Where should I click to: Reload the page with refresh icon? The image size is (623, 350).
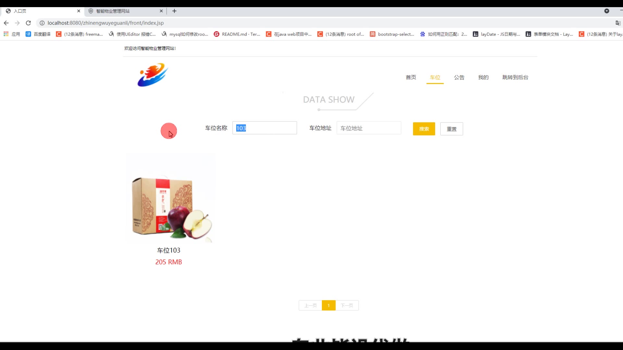pos(28,23)
